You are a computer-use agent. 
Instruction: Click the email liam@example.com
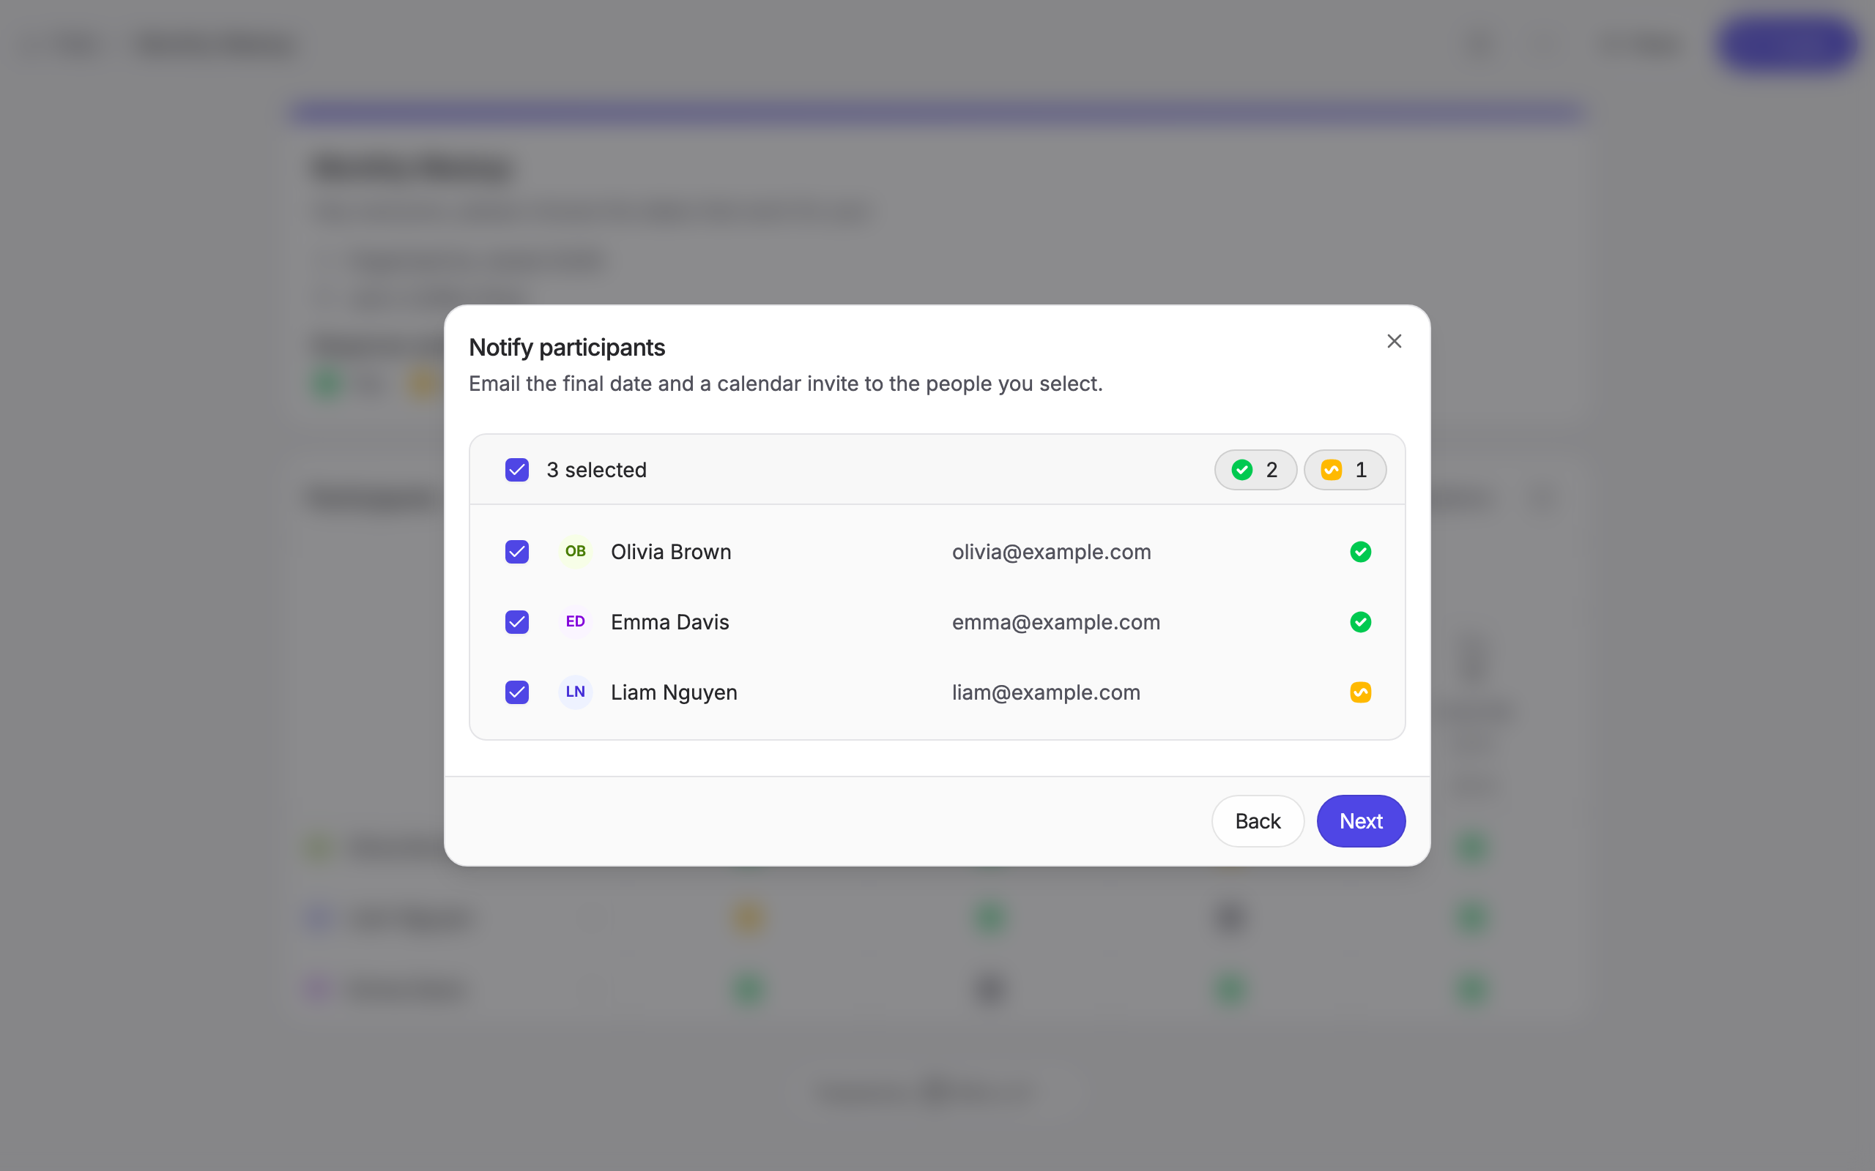1046,692
